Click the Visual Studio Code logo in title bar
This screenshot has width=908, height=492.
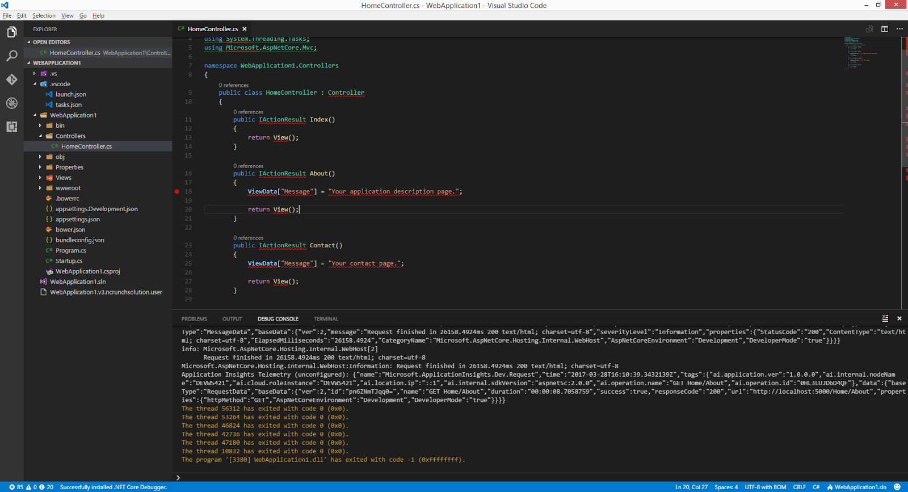pyautogui.click(x=5, y=5)
